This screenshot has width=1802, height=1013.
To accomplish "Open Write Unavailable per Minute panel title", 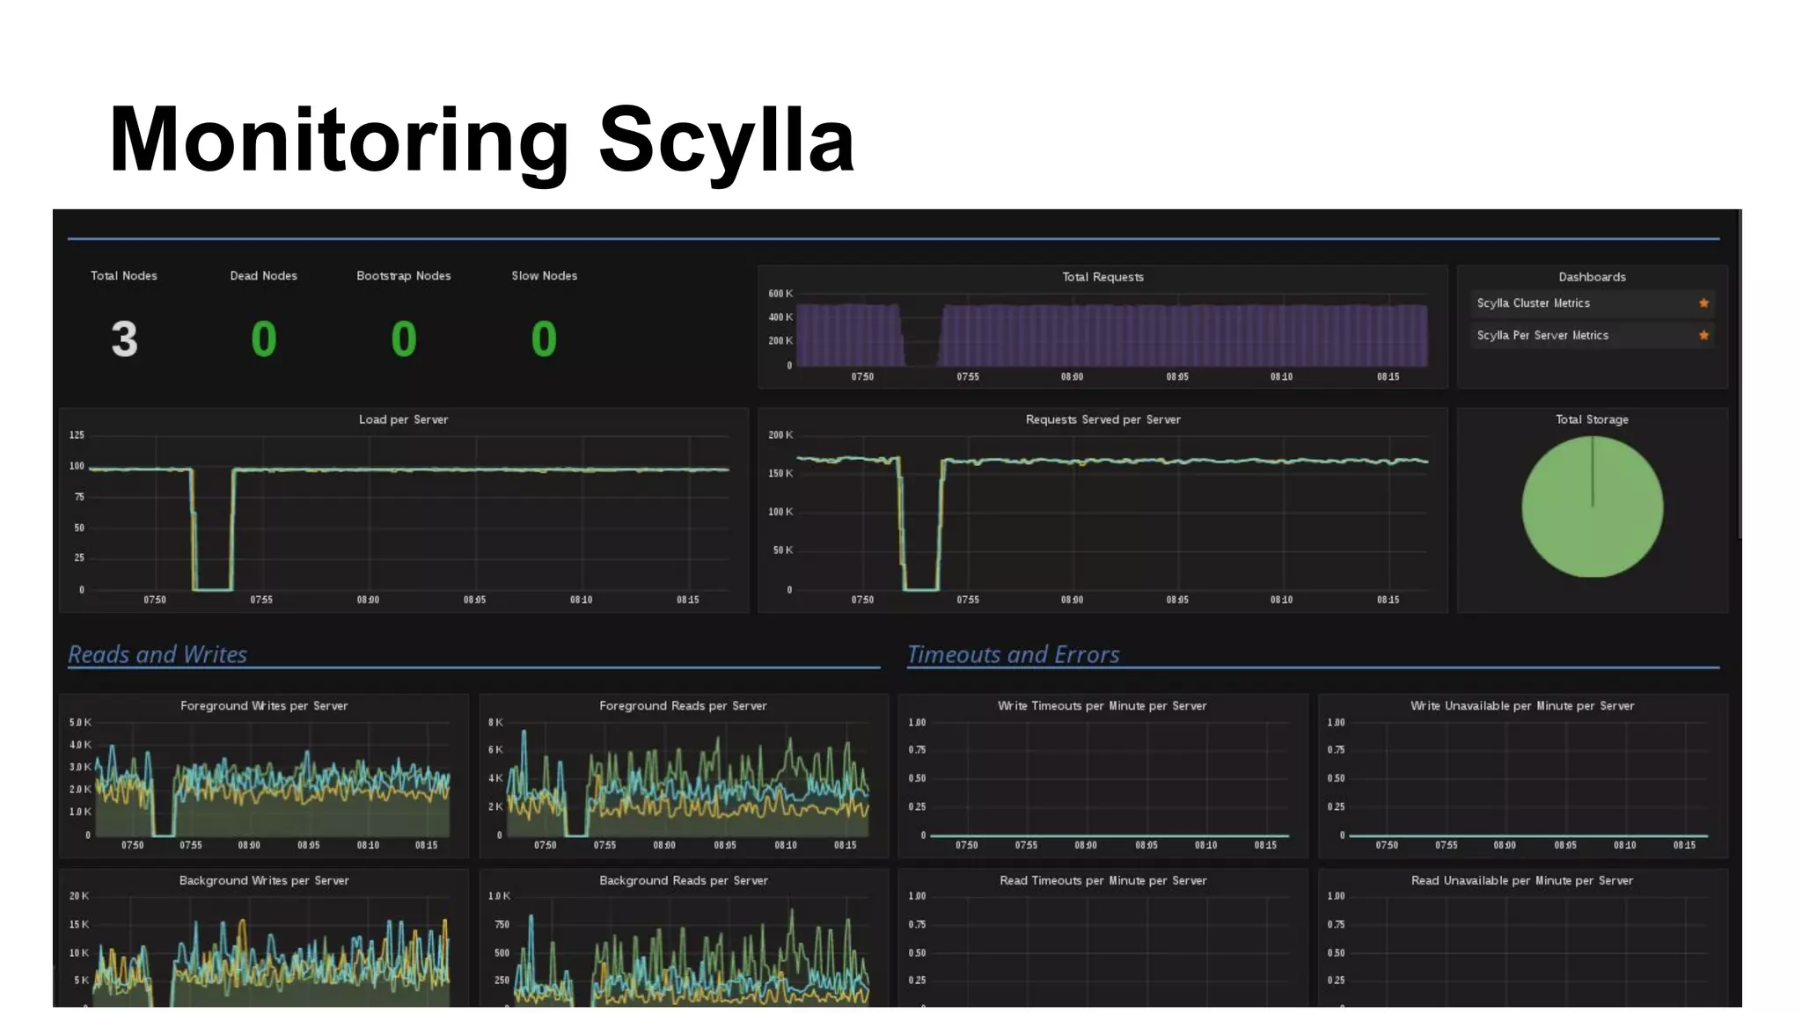I will pos(1521,705).
